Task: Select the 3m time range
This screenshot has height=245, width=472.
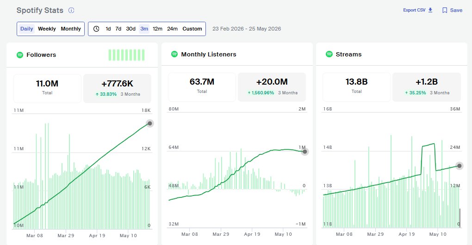Action: tap(144, 29)
